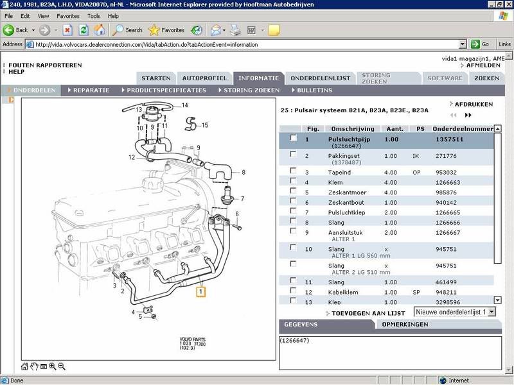Zoom in on the parts diagram
The image size is (514, 385).
[53, 366]
